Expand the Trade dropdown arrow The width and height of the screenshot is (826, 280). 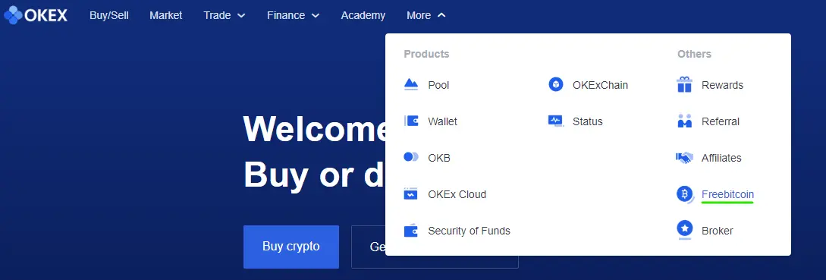241,16
